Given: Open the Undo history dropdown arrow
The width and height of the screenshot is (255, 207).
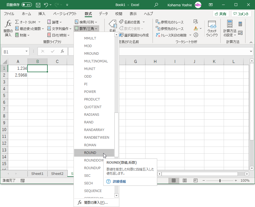Looking at the screenshot, I should click(x=51, y=5).
